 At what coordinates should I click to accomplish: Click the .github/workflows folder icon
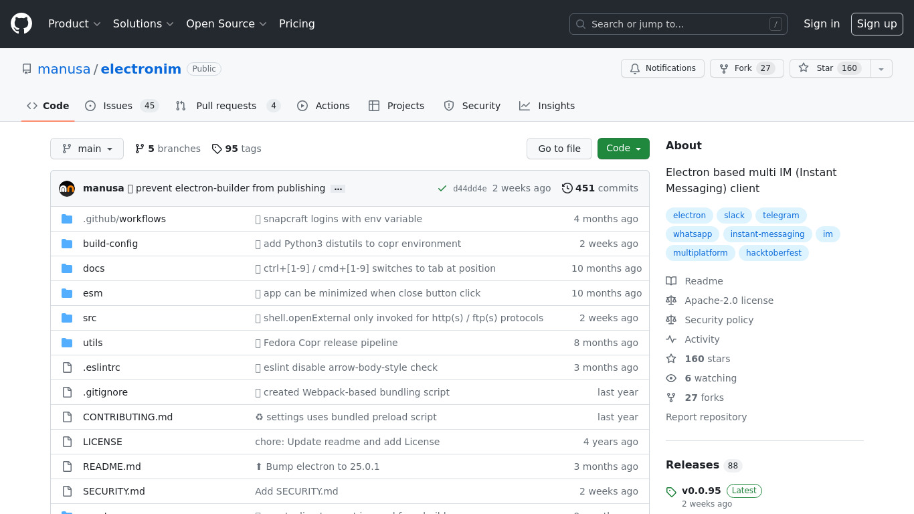(67, 219)
